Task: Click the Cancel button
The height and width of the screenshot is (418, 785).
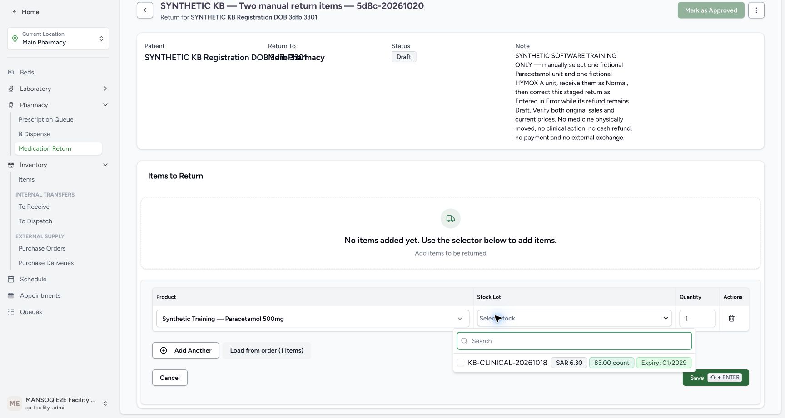Action: tap(170, 378)
